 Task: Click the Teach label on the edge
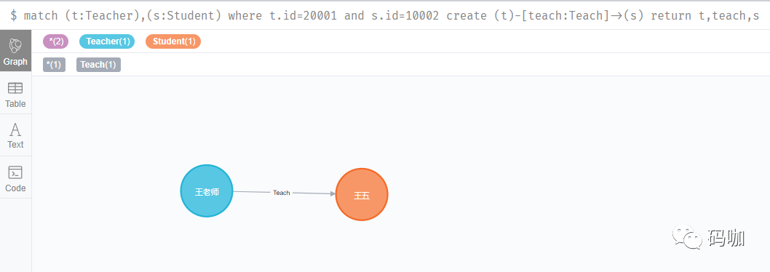[282, 193]
